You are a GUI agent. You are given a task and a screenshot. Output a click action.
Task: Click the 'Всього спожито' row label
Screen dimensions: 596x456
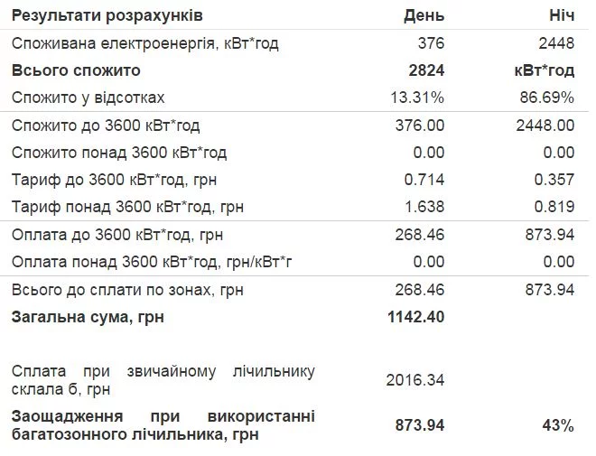pyautogui.click(x=76, y=70)
